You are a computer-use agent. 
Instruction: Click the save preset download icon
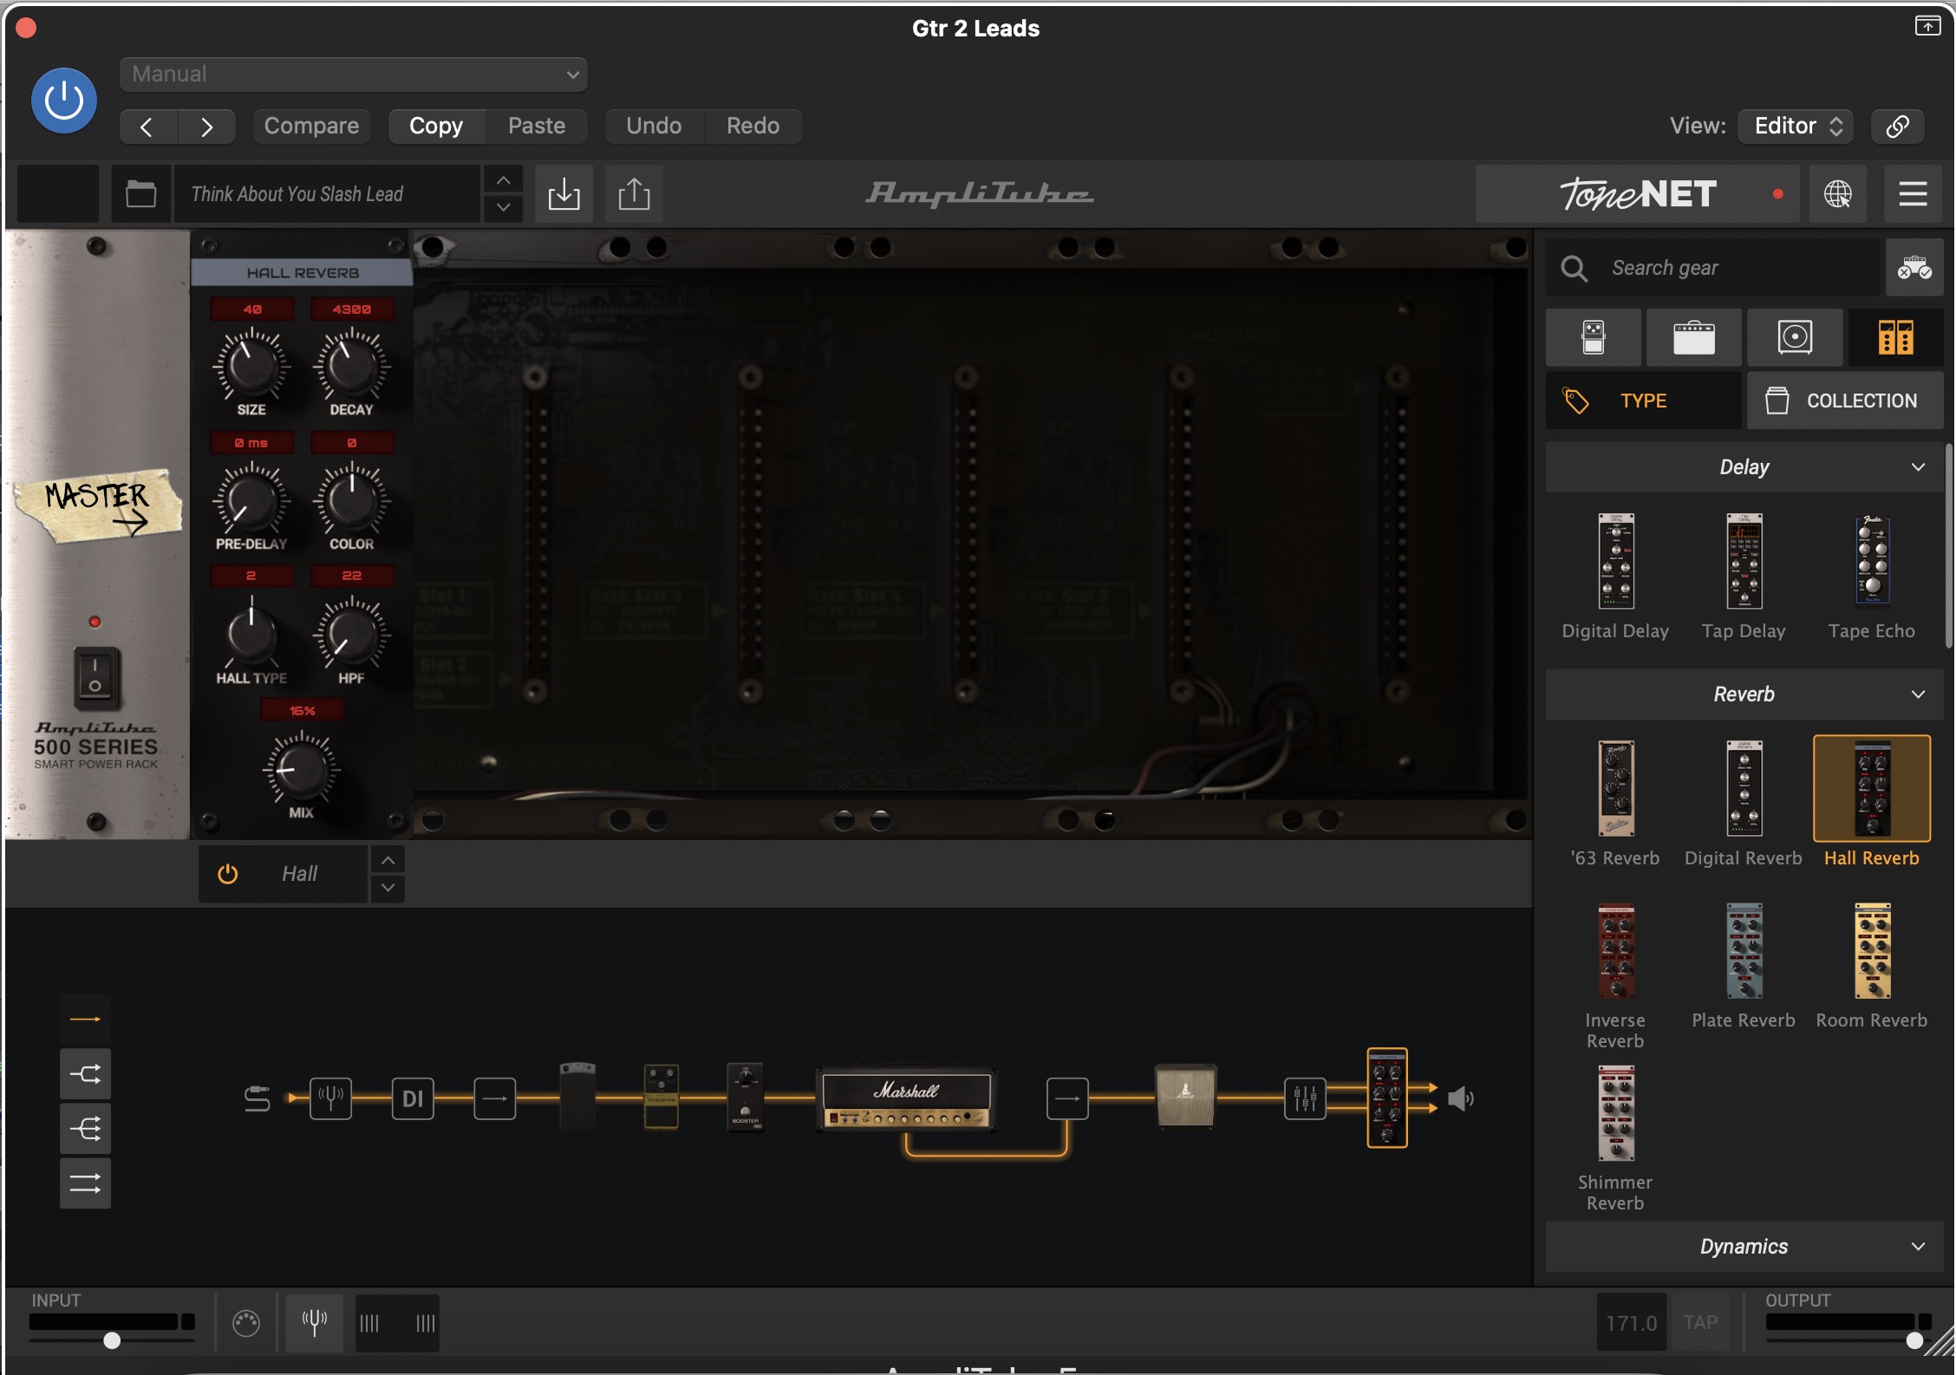564,193
